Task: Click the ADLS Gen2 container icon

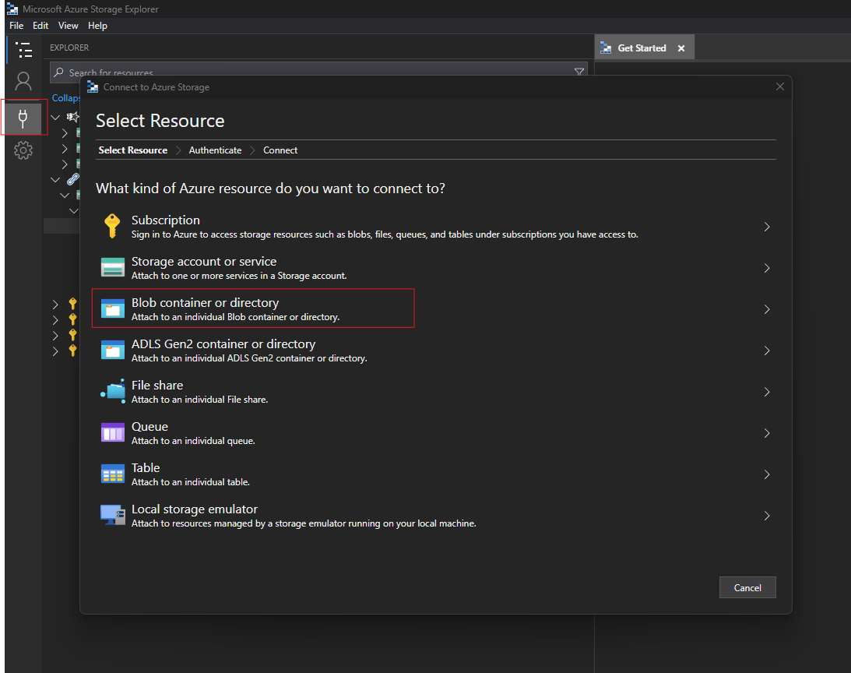Action: pos(113,350)
